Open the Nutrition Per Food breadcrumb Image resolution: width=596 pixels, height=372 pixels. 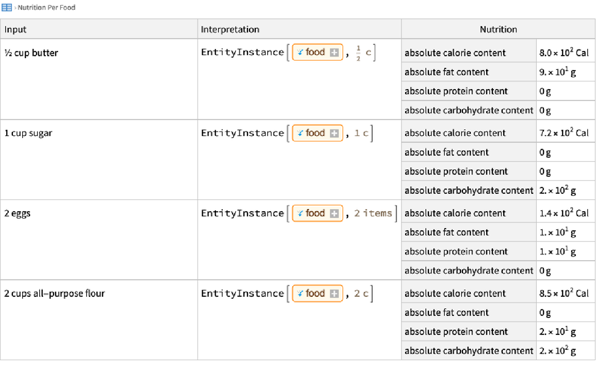pyautogui.click(x=46, y=8)
